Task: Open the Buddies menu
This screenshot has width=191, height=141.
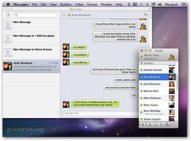Action: (x=66, y=4)
